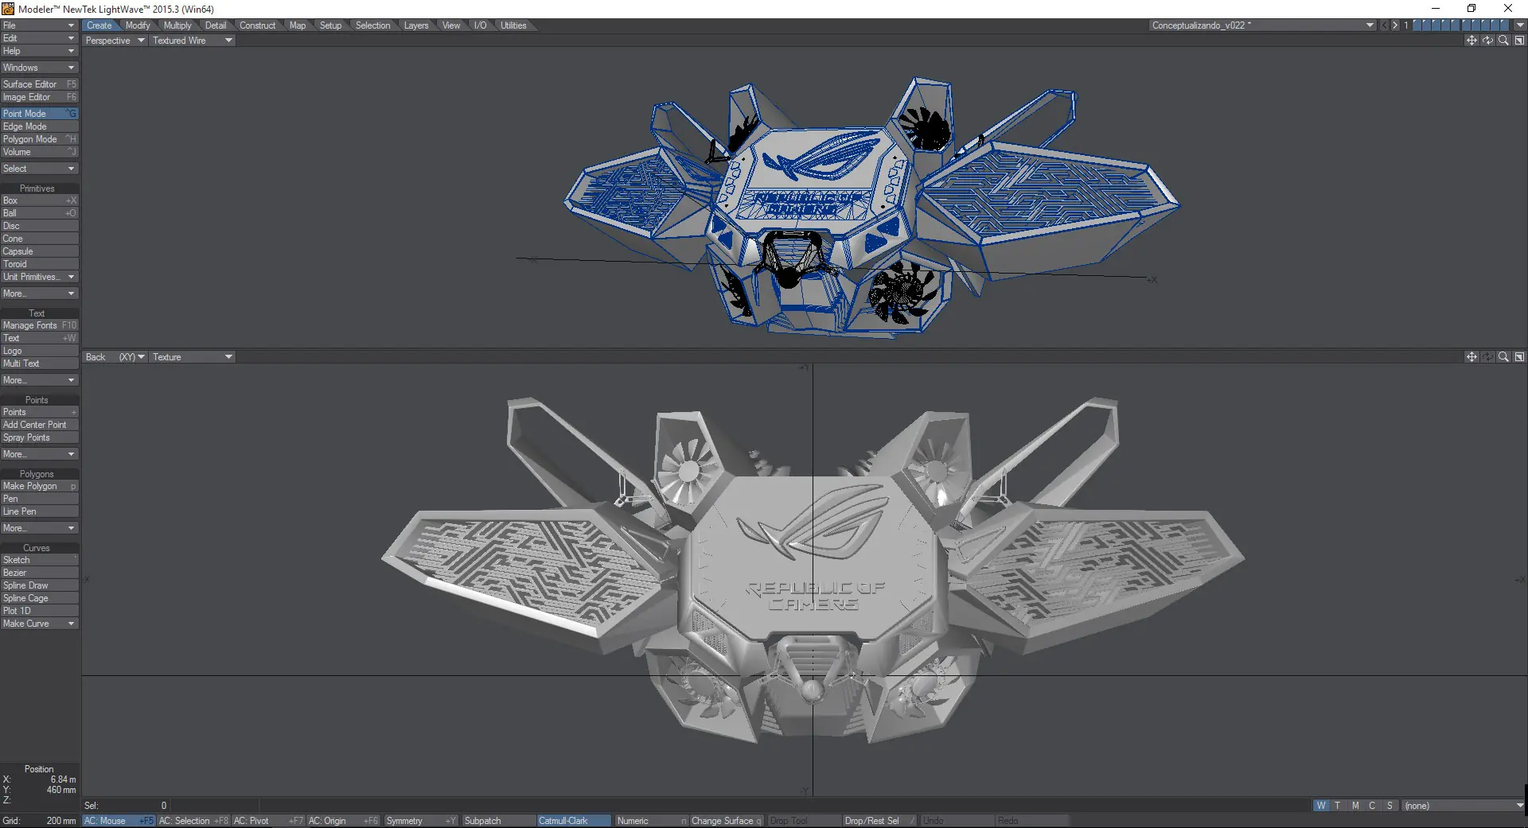Open Manage Fonts
Image resolution: width=1528 pixels, height=828 pixels.
[x=39, y=325]
